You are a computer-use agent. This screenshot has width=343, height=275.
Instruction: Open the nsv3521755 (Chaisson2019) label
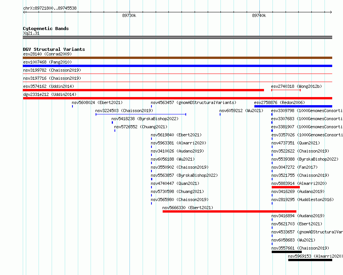tap(300, 175)
